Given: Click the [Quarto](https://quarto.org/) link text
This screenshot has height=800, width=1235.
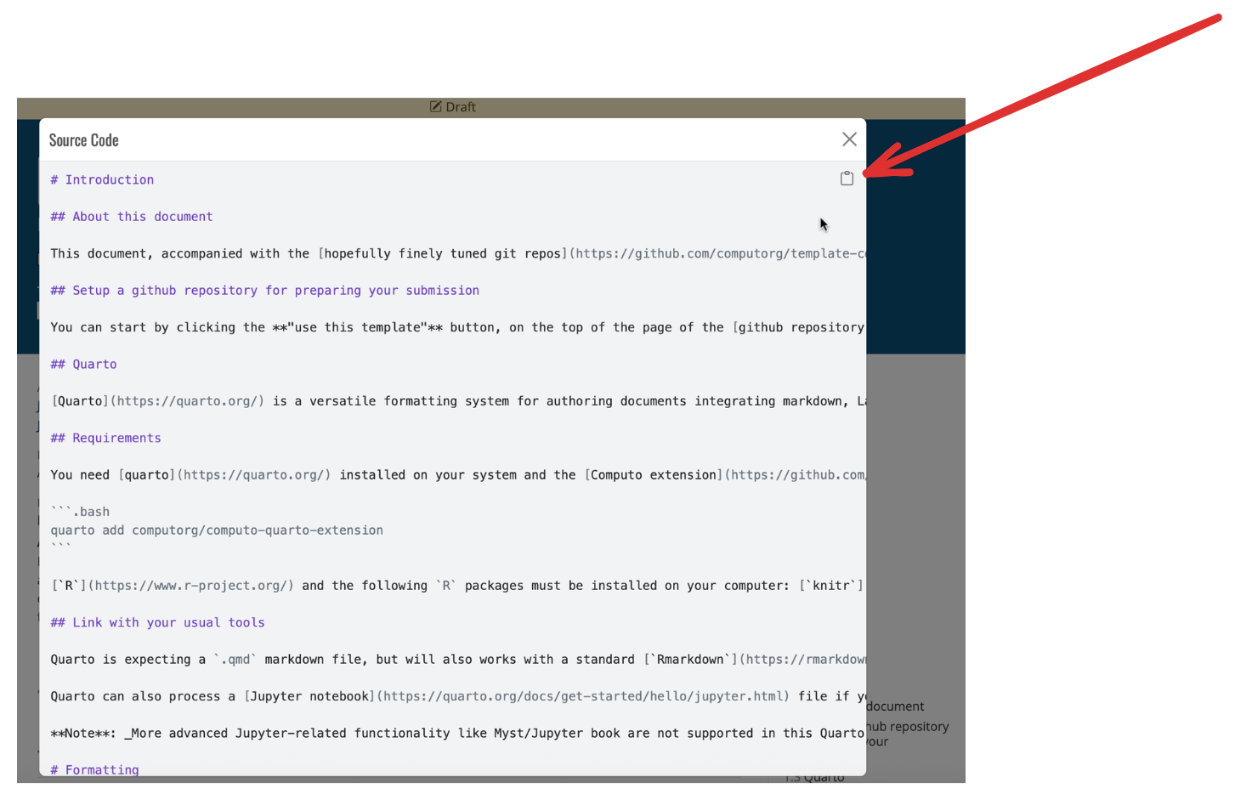Looking at the screenshot, I should coord(158,401).
